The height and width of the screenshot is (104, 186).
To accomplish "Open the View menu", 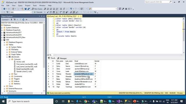I will pos(14,5).
